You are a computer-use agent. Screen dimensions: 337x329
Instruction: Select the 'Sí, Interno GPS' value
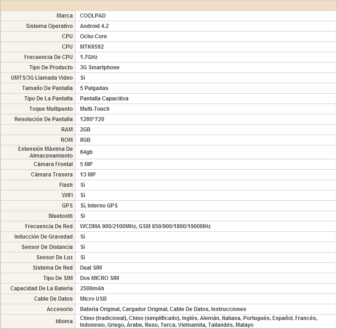click(x=99, y=205)
